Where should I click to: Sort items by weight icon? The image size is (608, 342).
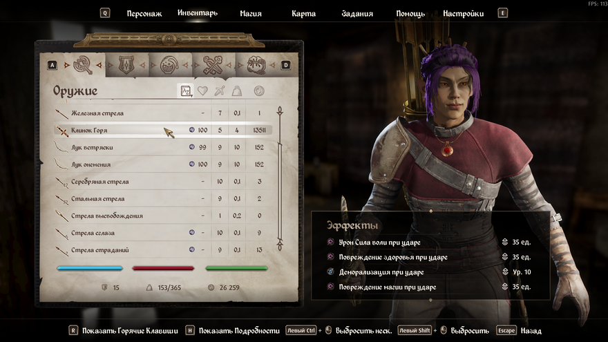point(237,91)
